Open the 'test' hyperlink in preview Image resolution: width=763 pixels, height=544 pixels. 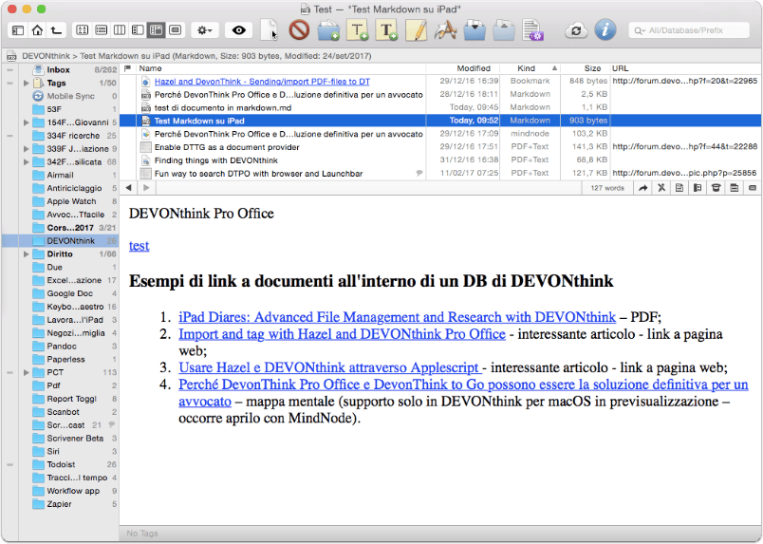click(x=140, y=246)
